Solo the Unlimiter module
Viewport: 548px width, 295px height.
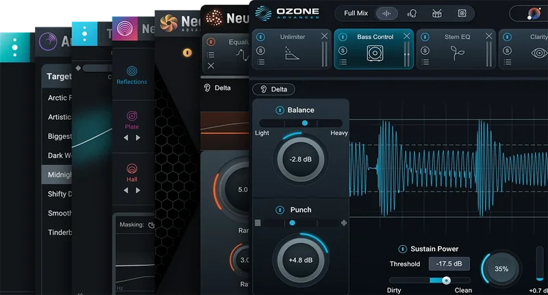click(260, 51)
